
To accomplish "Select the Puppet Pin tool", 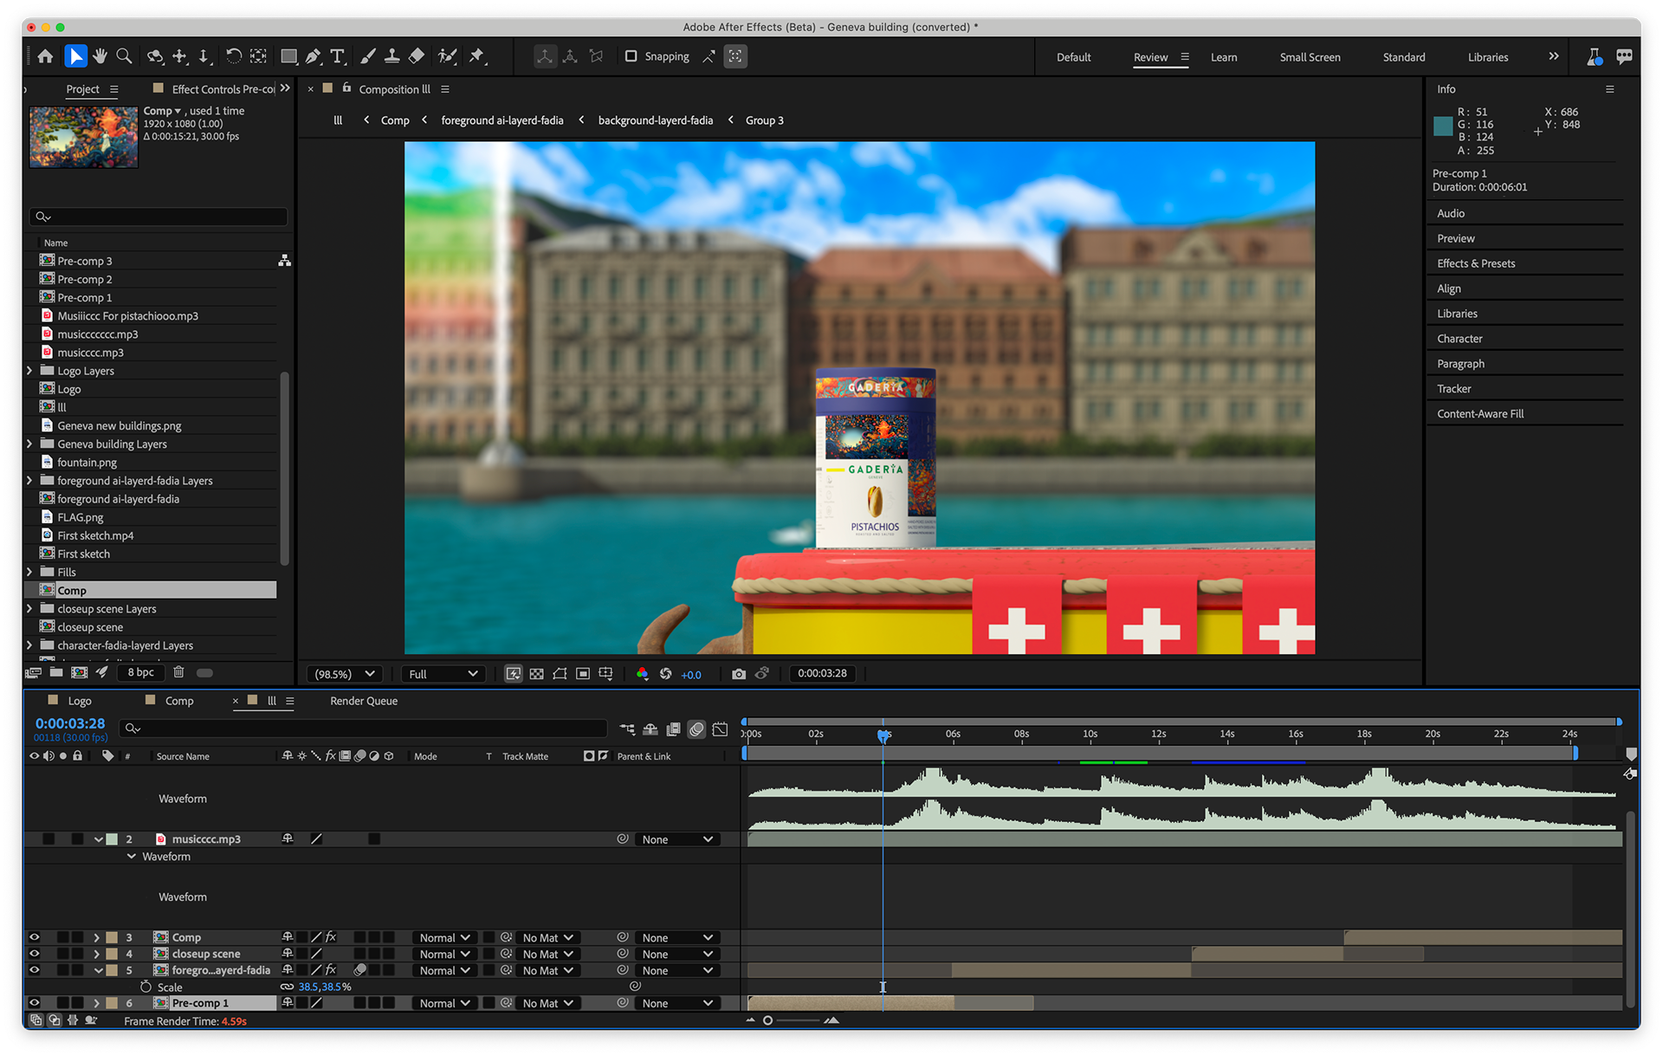I will click(477, 56).
